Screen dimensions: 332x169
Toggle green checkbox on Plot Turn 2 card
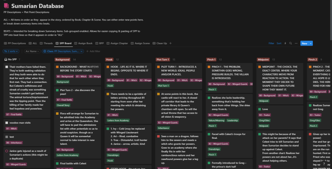click(x=57, y=90)
